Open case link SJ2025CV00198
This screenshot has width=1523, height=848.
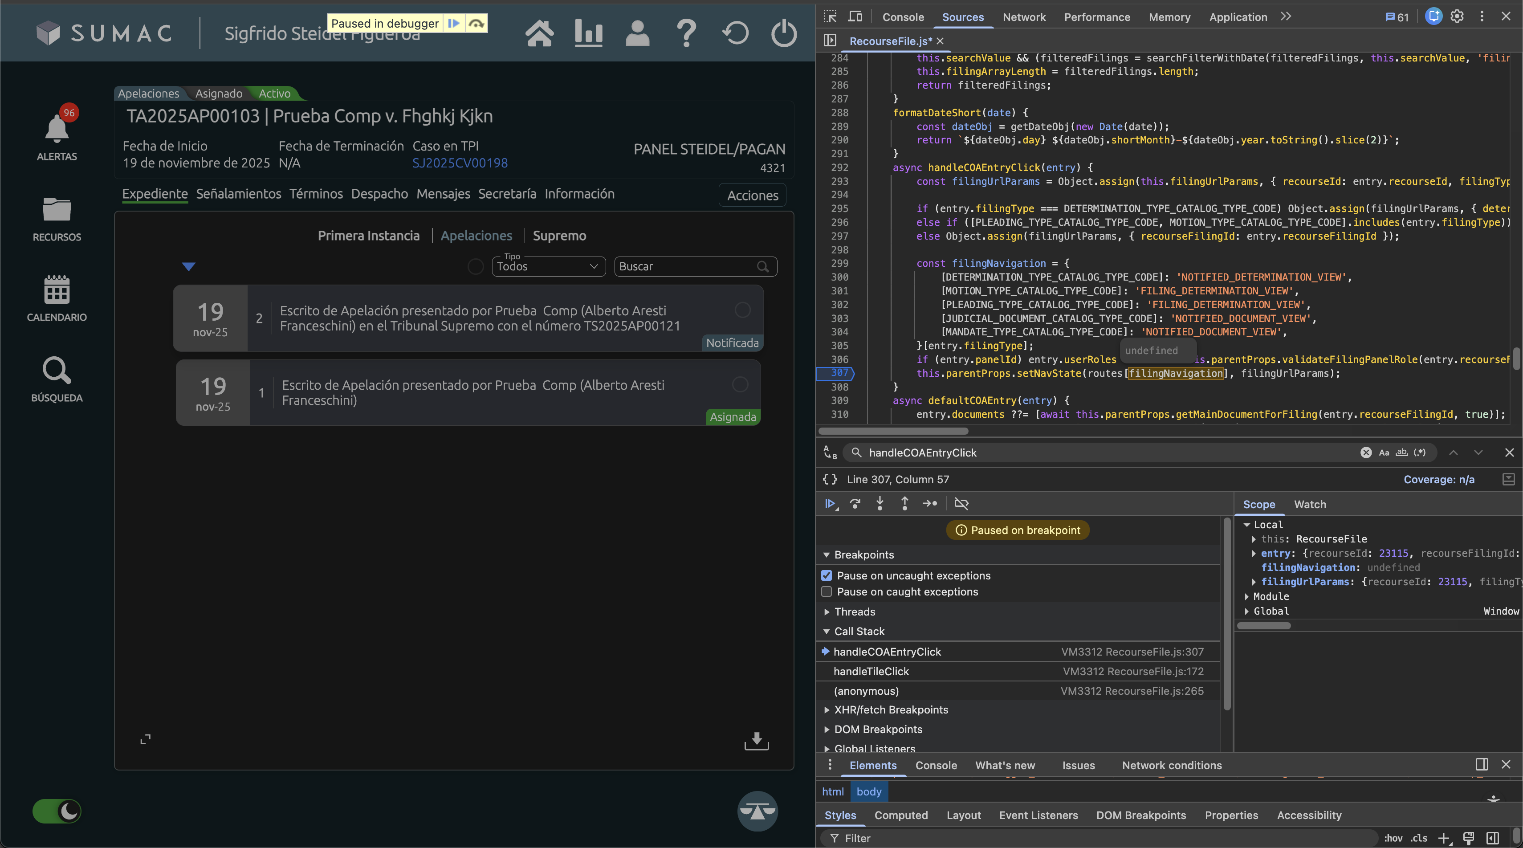[460, 163]
